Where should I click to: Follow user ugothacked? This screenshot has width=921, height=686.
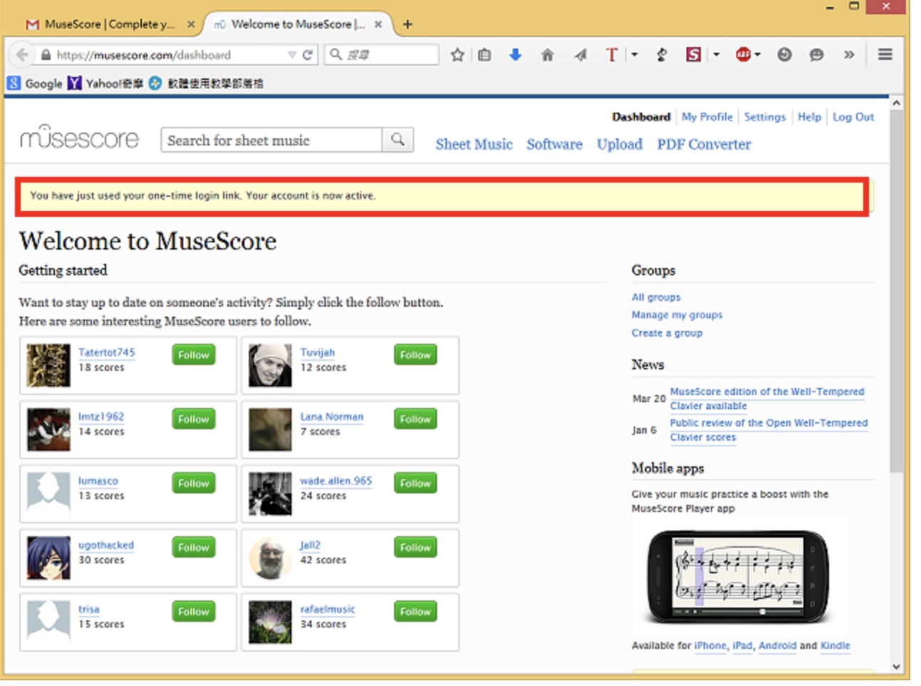193,547
